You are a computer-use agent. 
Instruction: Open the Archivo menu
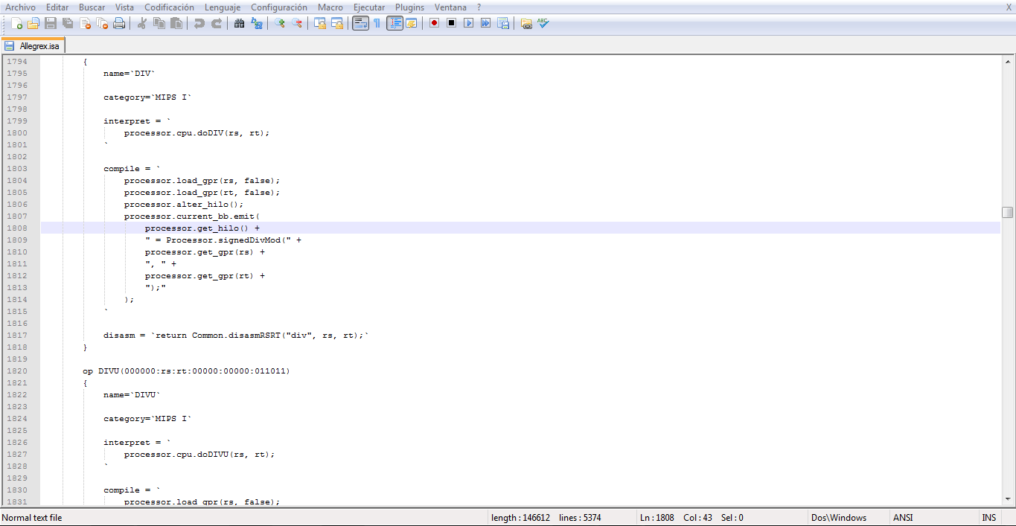click(x=20, y=7)
